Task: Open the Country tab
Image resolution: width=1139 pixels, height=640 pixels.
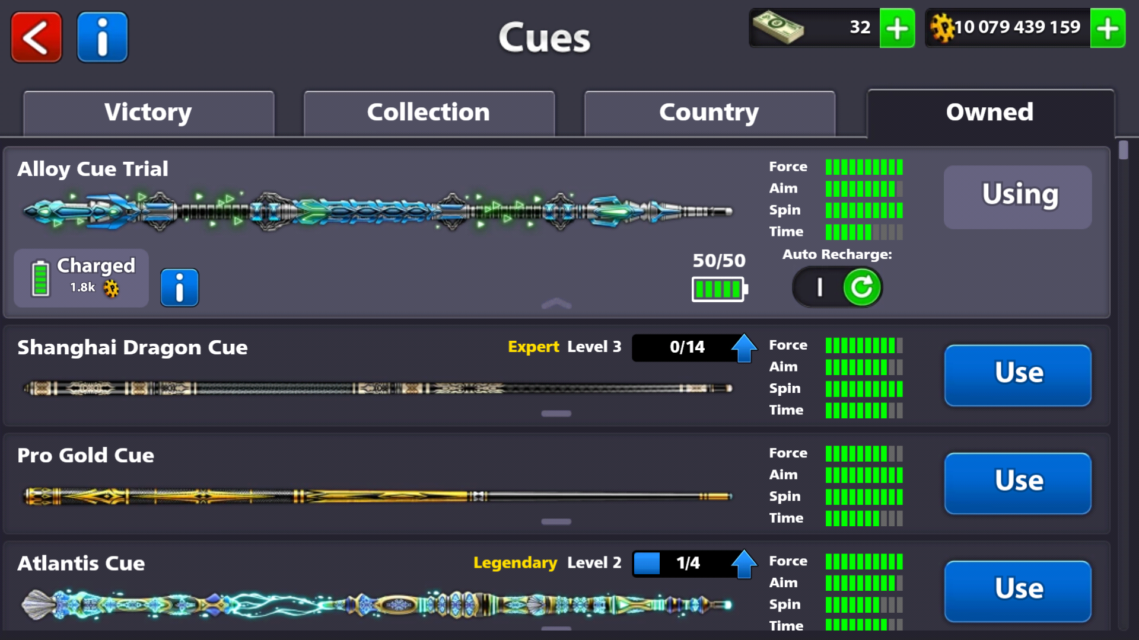Action: (710, 113)
